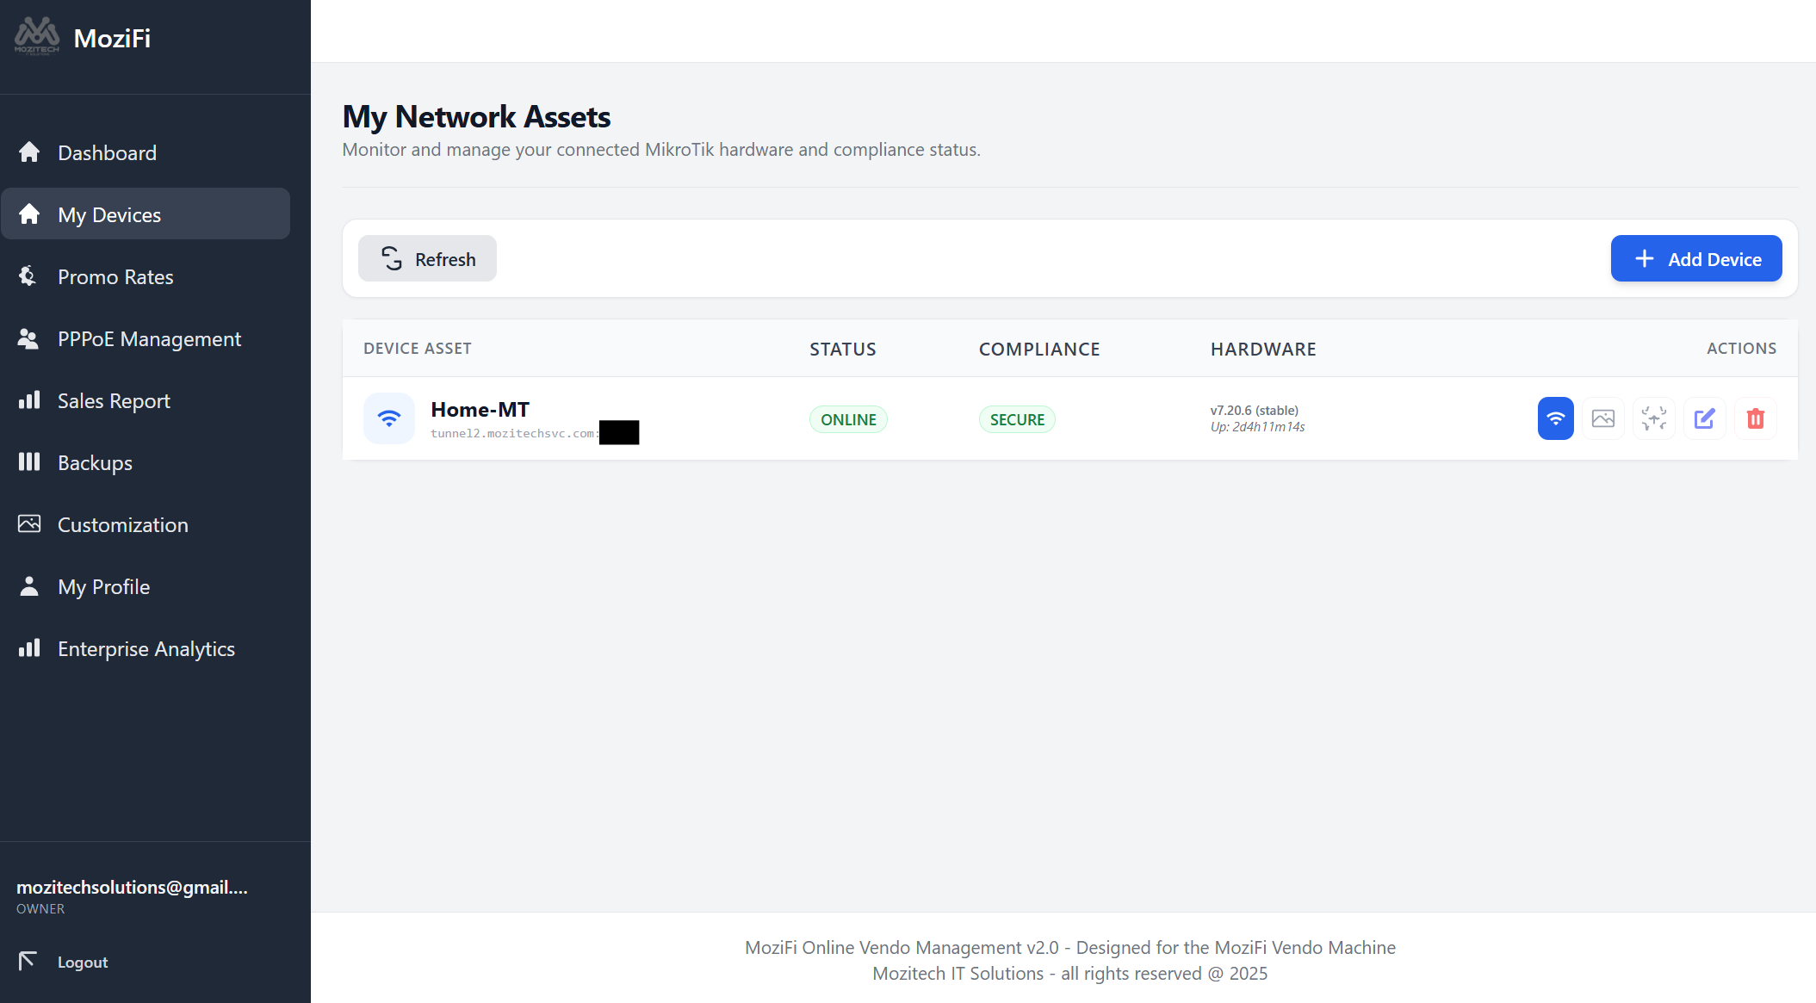Click the STATUS column header
The width and height of the screenshot is (1816, 1003).
click(x=843, y=349)
